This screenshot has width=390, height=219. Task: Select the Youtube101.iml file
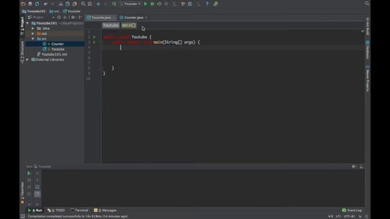tap(55, 54)
